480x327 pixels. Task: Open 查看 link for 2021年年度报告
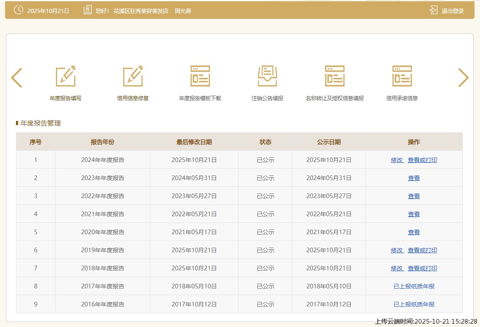[414, 214]
